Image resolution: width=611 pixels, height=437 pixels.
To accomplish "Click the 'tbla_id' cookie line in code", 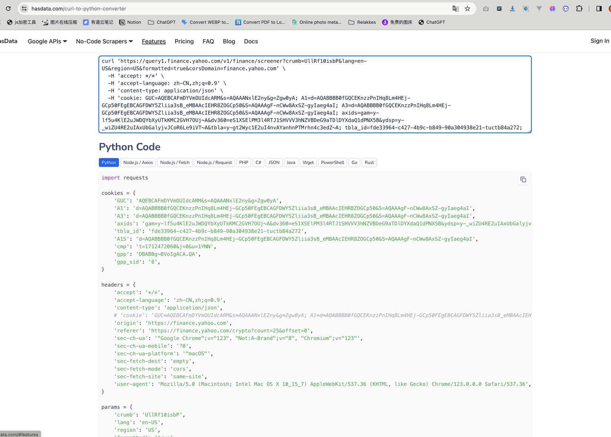I will [x=210, y=231].
